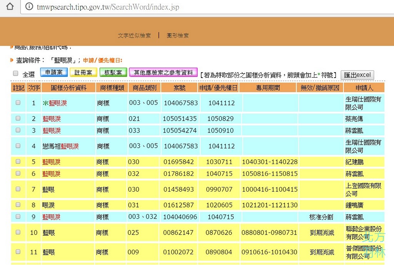Click case number 01786182
The width and height of the screenshot is (394, 265).
tap(179, 174)
